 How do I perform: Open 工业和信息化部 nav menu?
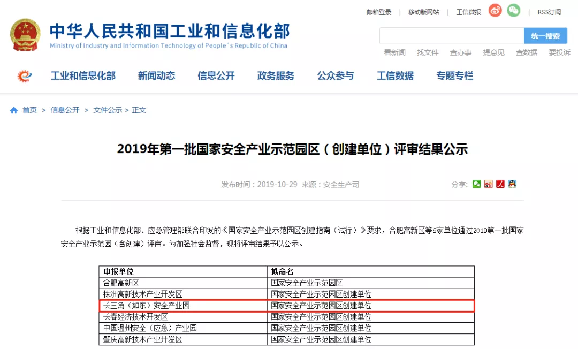[x=83, y=76]
